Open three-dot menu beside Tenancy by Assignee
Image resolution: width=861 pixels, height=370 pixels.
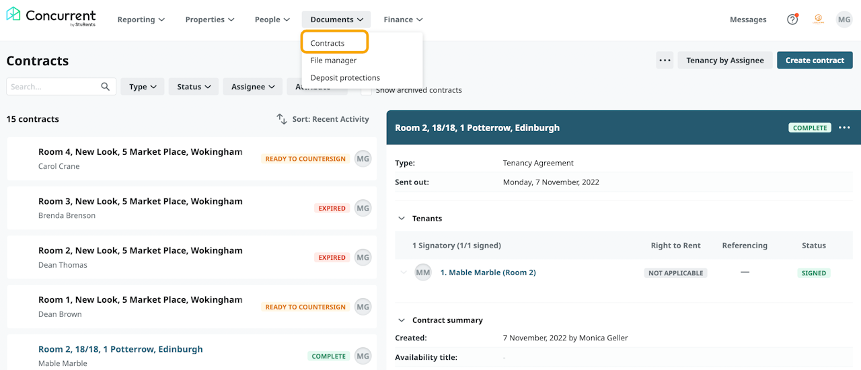665,61
